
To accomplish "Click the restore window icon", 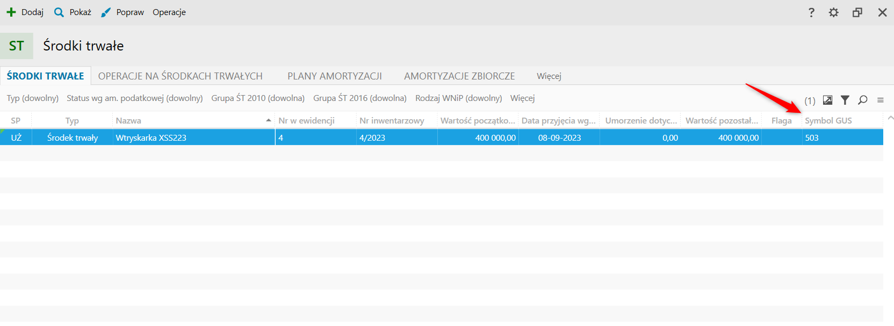I will pos(857,12).
